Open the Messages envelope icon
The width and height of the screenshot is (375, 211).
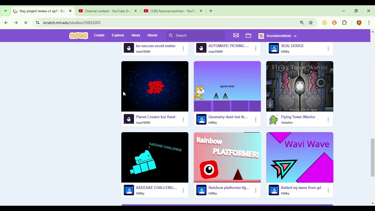pyautogui.click(x=236, y=35)
